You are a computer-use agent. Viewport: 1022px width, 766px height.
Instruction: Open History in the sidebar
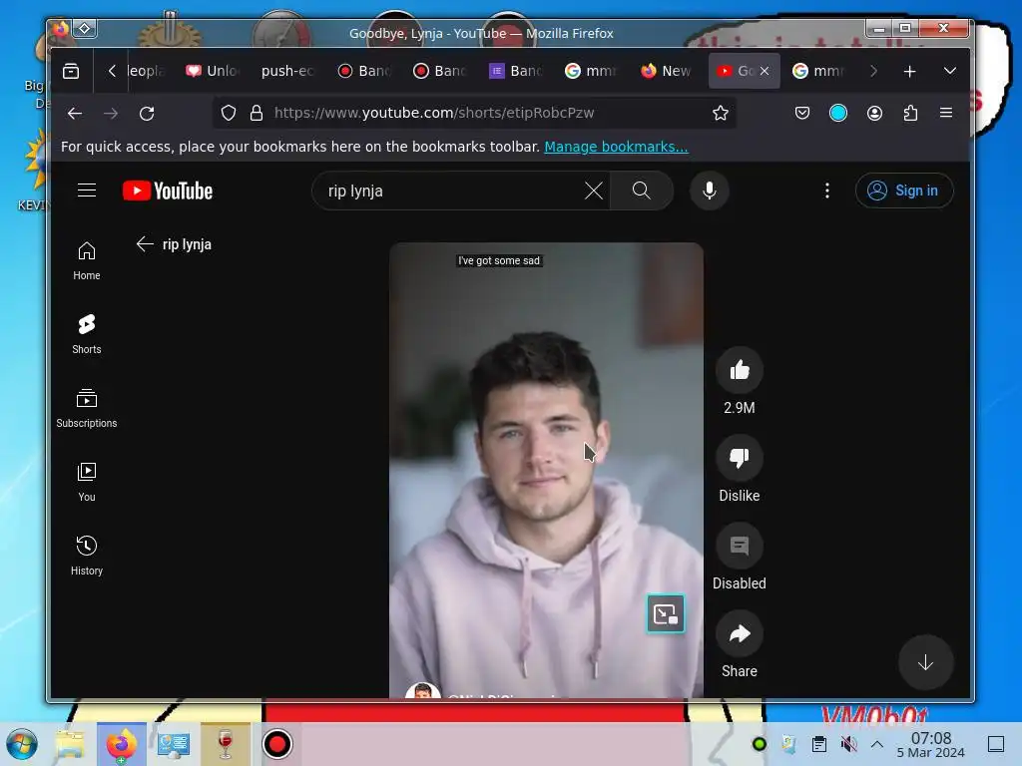87,555
